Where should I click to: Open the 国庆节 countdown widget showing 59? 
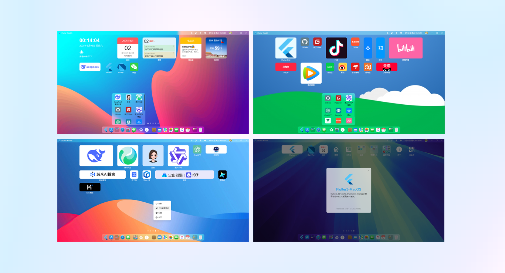coord(216,48)
